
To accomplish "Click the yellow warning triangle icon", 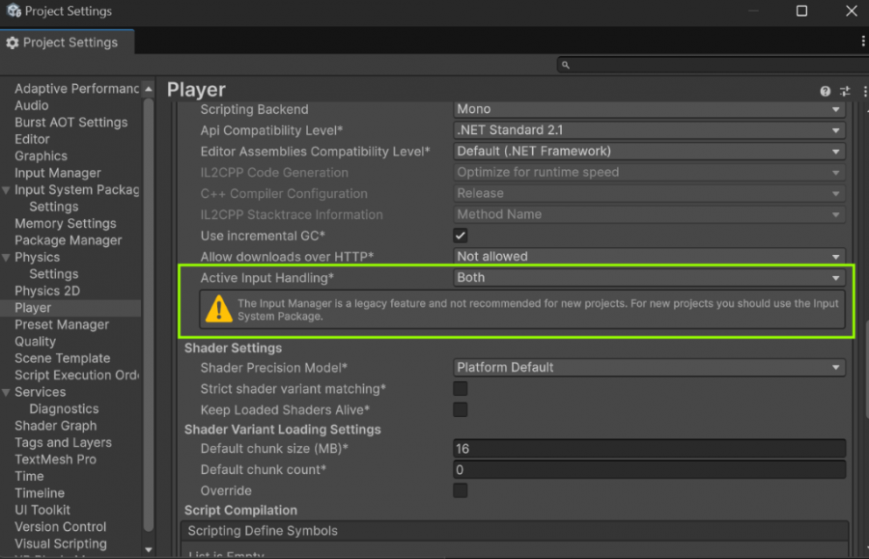I will tap(216, 309).
